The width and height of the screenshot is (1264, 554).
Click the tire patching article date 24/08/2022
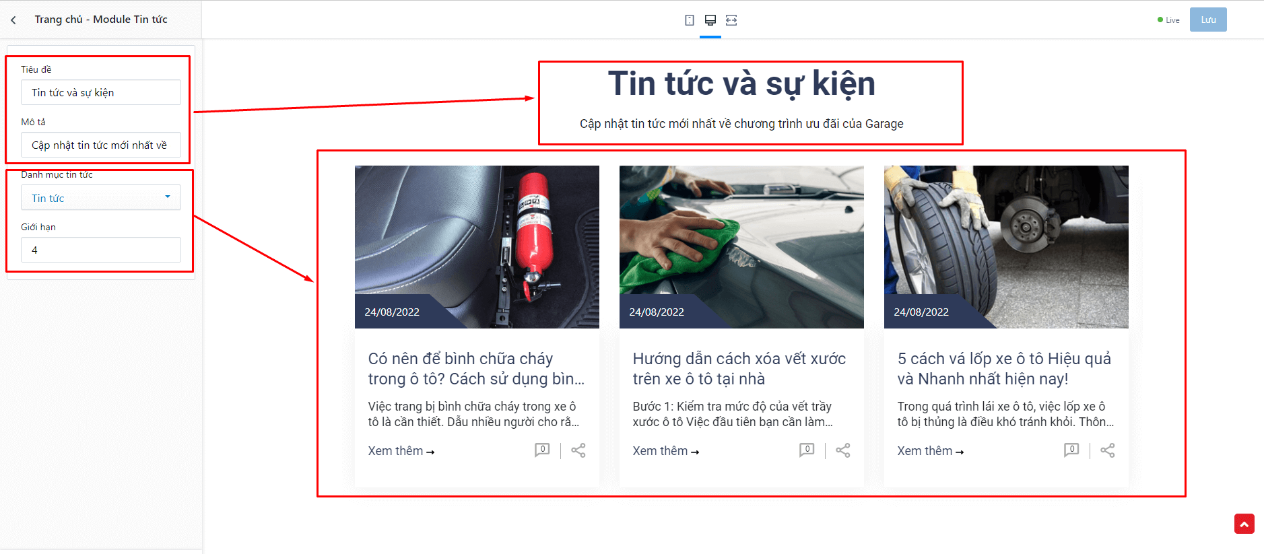click(921, 312)
